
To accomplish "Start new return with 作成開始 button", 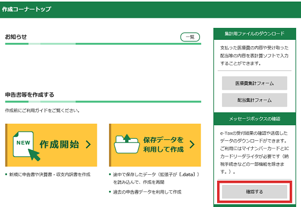I will click(51, 145).
